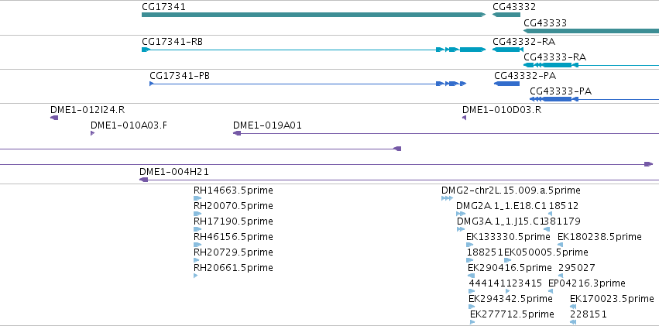This screenshot has width=659, height=326.
Task: Click the 123415 EST arrow
Action: (x=508, y=291)
